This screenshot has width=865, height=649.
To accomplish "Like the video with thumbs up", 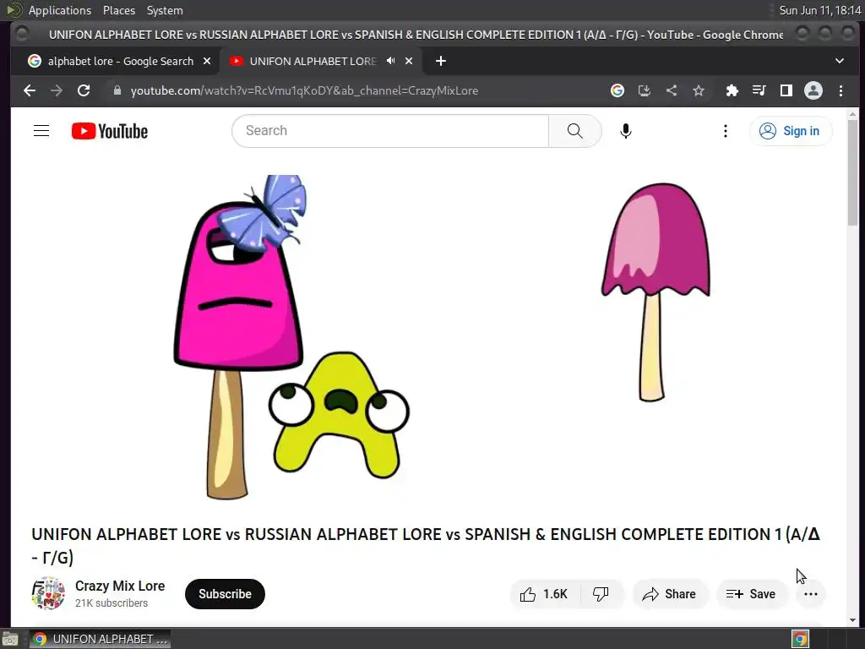I will [544, 594].
